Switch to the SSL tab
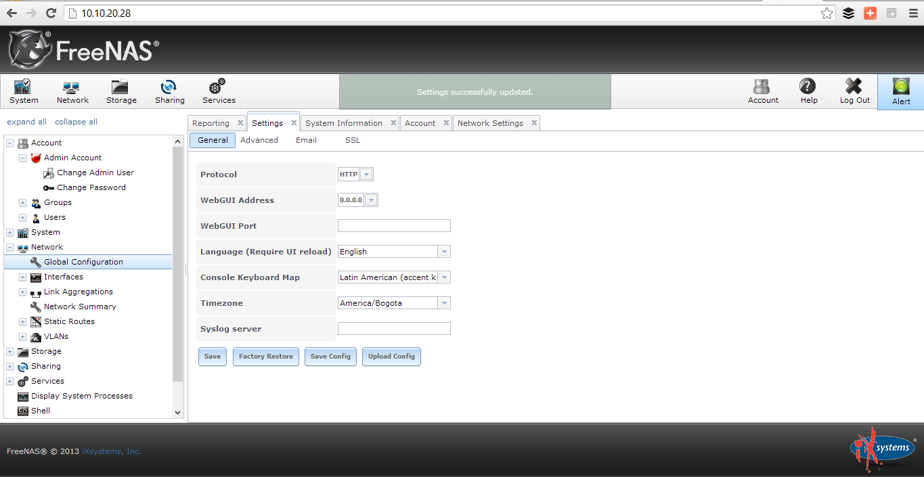This screenshot has width=924, height=477. (x=352, y=140)
